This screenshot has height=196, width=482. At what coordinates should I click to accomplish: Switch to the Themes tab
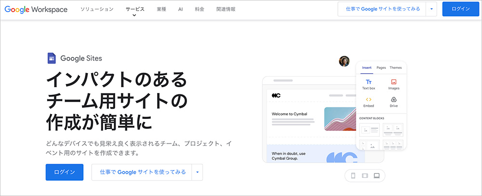click(x=396, y=67)
